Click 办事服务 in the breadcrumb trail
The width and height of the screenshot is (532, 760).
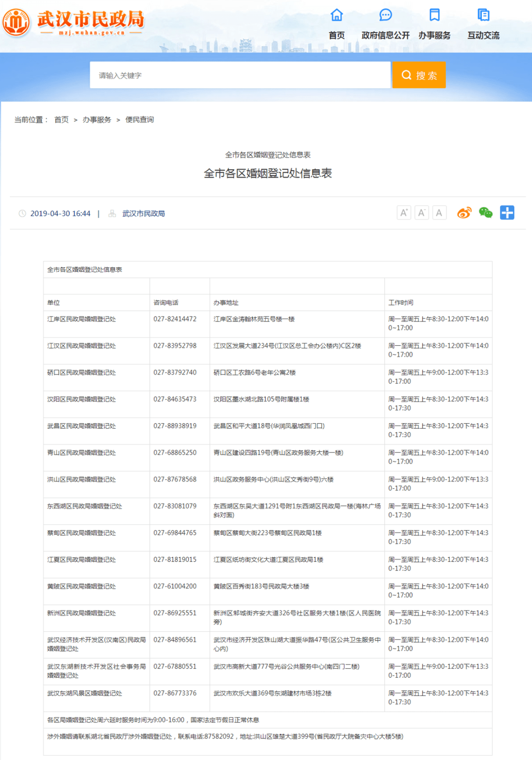[x=97, y=119]
